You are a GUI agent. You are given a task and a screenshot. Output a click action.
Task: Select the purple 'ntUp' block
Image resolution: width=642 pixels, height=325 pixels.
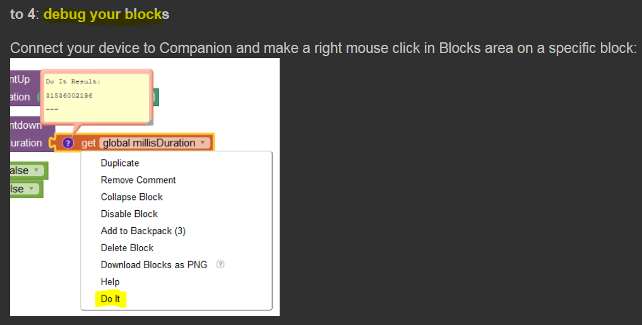tap(20, 80)
